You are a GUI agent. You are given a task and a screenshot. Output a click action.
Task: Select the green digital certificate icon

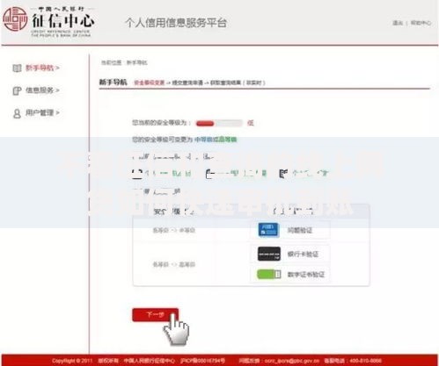click(268, 274)
